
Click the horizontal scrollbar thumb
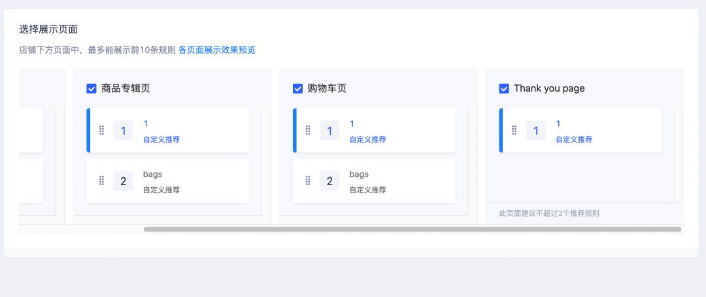[x=412, y=230]
